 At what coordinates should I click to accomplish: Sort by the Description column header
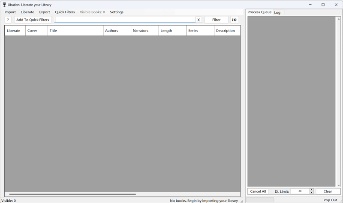(x=227, y=30)
